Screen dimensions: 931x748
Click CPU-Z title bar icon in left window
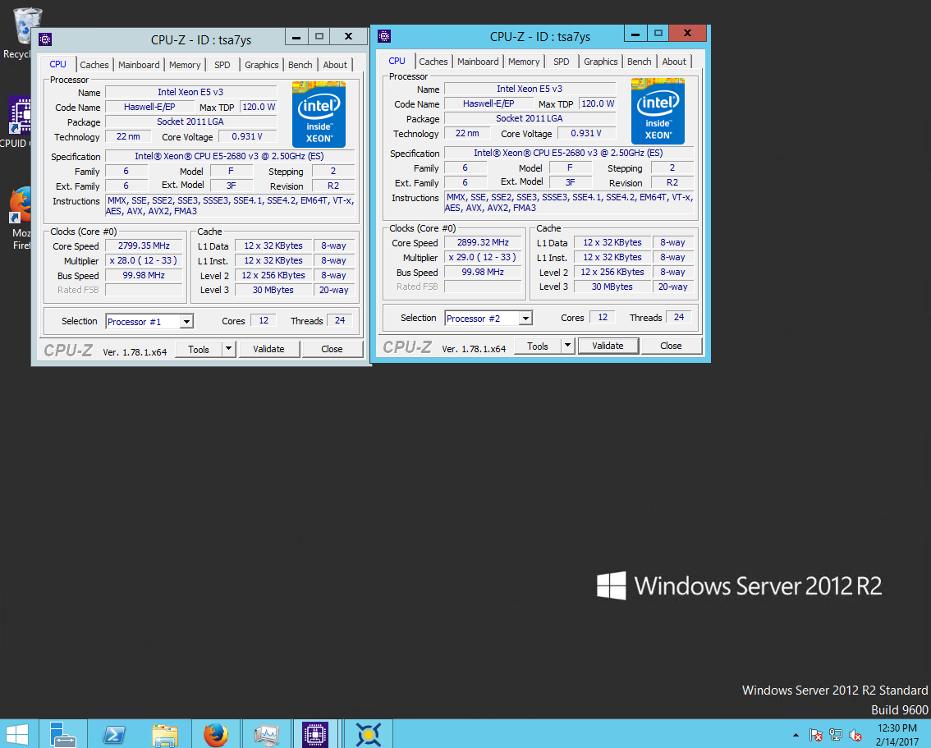pyautogui.click(x=45, y=39)
